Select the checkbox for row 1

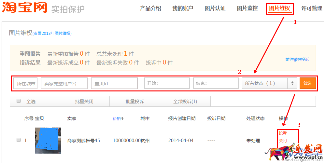point(19,140)
